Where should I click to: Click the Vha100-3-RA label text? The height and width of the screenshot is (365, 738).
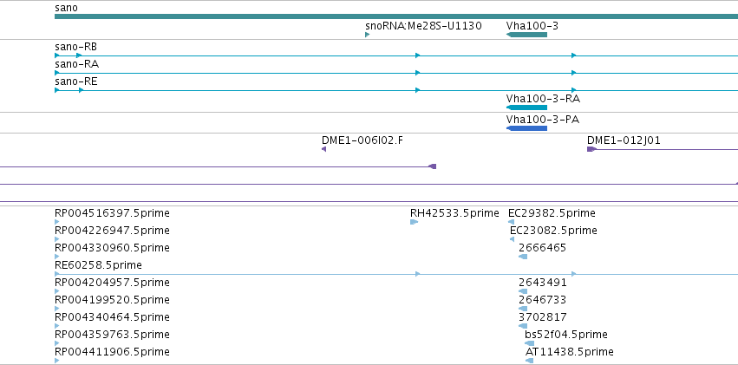point(543,99)
